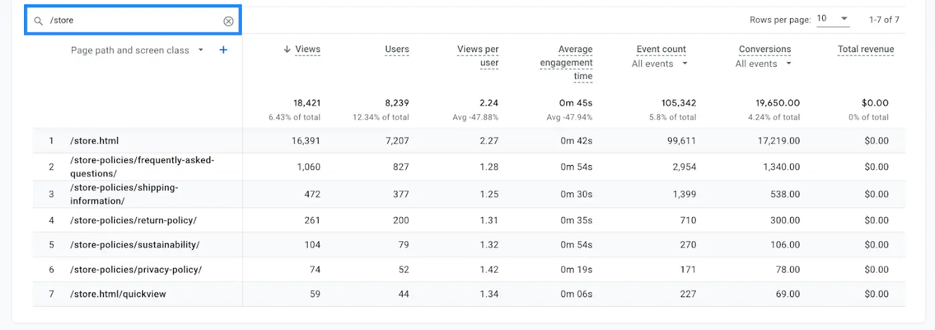Image resolution: width=935 pixels, height=330 pixels.
Task: Click the Views sort arrow
Action: coord(287,49)
